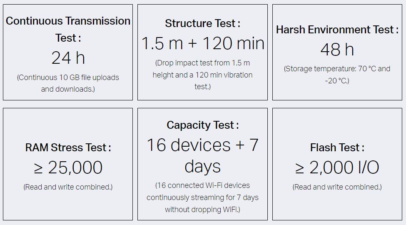Click the storage temperature description text

[x=337, y=75]
